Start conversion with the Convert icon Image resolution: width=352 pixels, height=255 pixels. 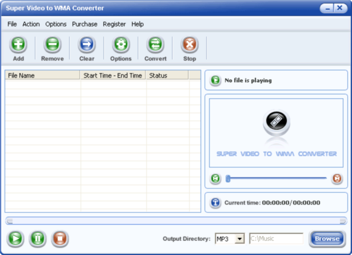(x=155, y=44)
